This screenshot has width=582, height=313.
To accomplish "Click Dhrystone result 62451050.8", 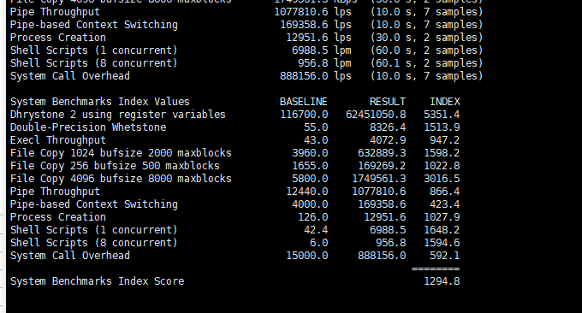I will click(376, 115).
